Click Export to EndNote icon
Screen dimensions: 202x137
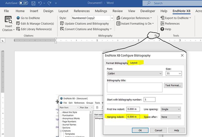162,18
